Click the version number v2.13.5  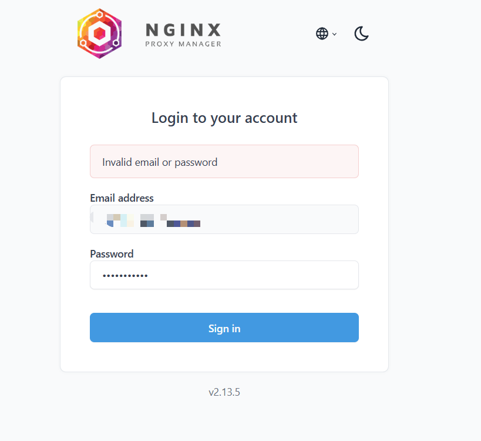[224, 392]
